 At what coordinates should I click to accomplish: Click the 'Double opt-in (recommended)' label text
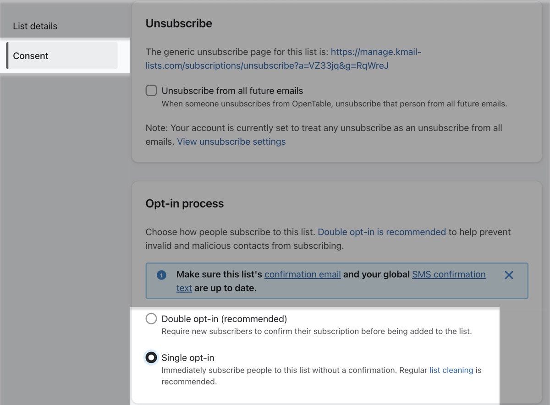point(224,319)
